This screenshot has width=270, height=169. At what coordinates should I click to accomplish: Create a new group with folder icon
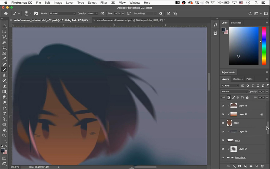tap(251, 166)
